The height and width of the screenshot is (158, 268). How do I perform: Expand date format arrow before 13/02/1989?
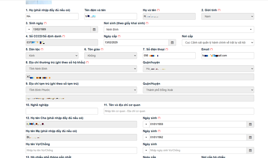coord(29,29)
